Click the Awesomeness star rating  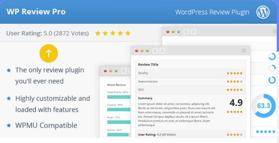point(235,82)
